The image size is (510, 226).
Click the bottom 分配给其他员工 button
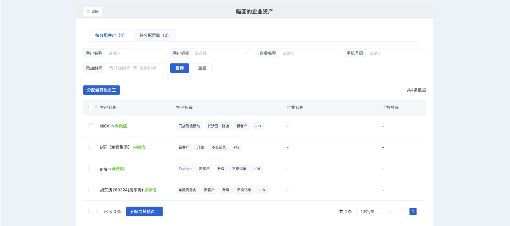pyautogui.click(x=144, y=211)
